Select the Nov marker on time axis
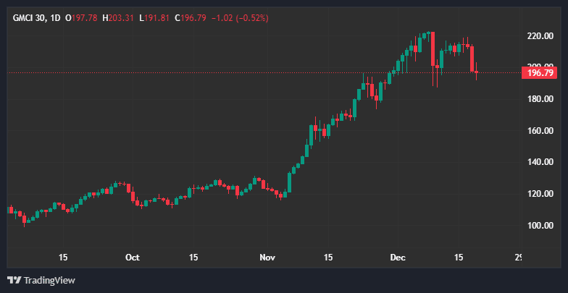Viewport: 568px width, 293px height. [268, 257]
